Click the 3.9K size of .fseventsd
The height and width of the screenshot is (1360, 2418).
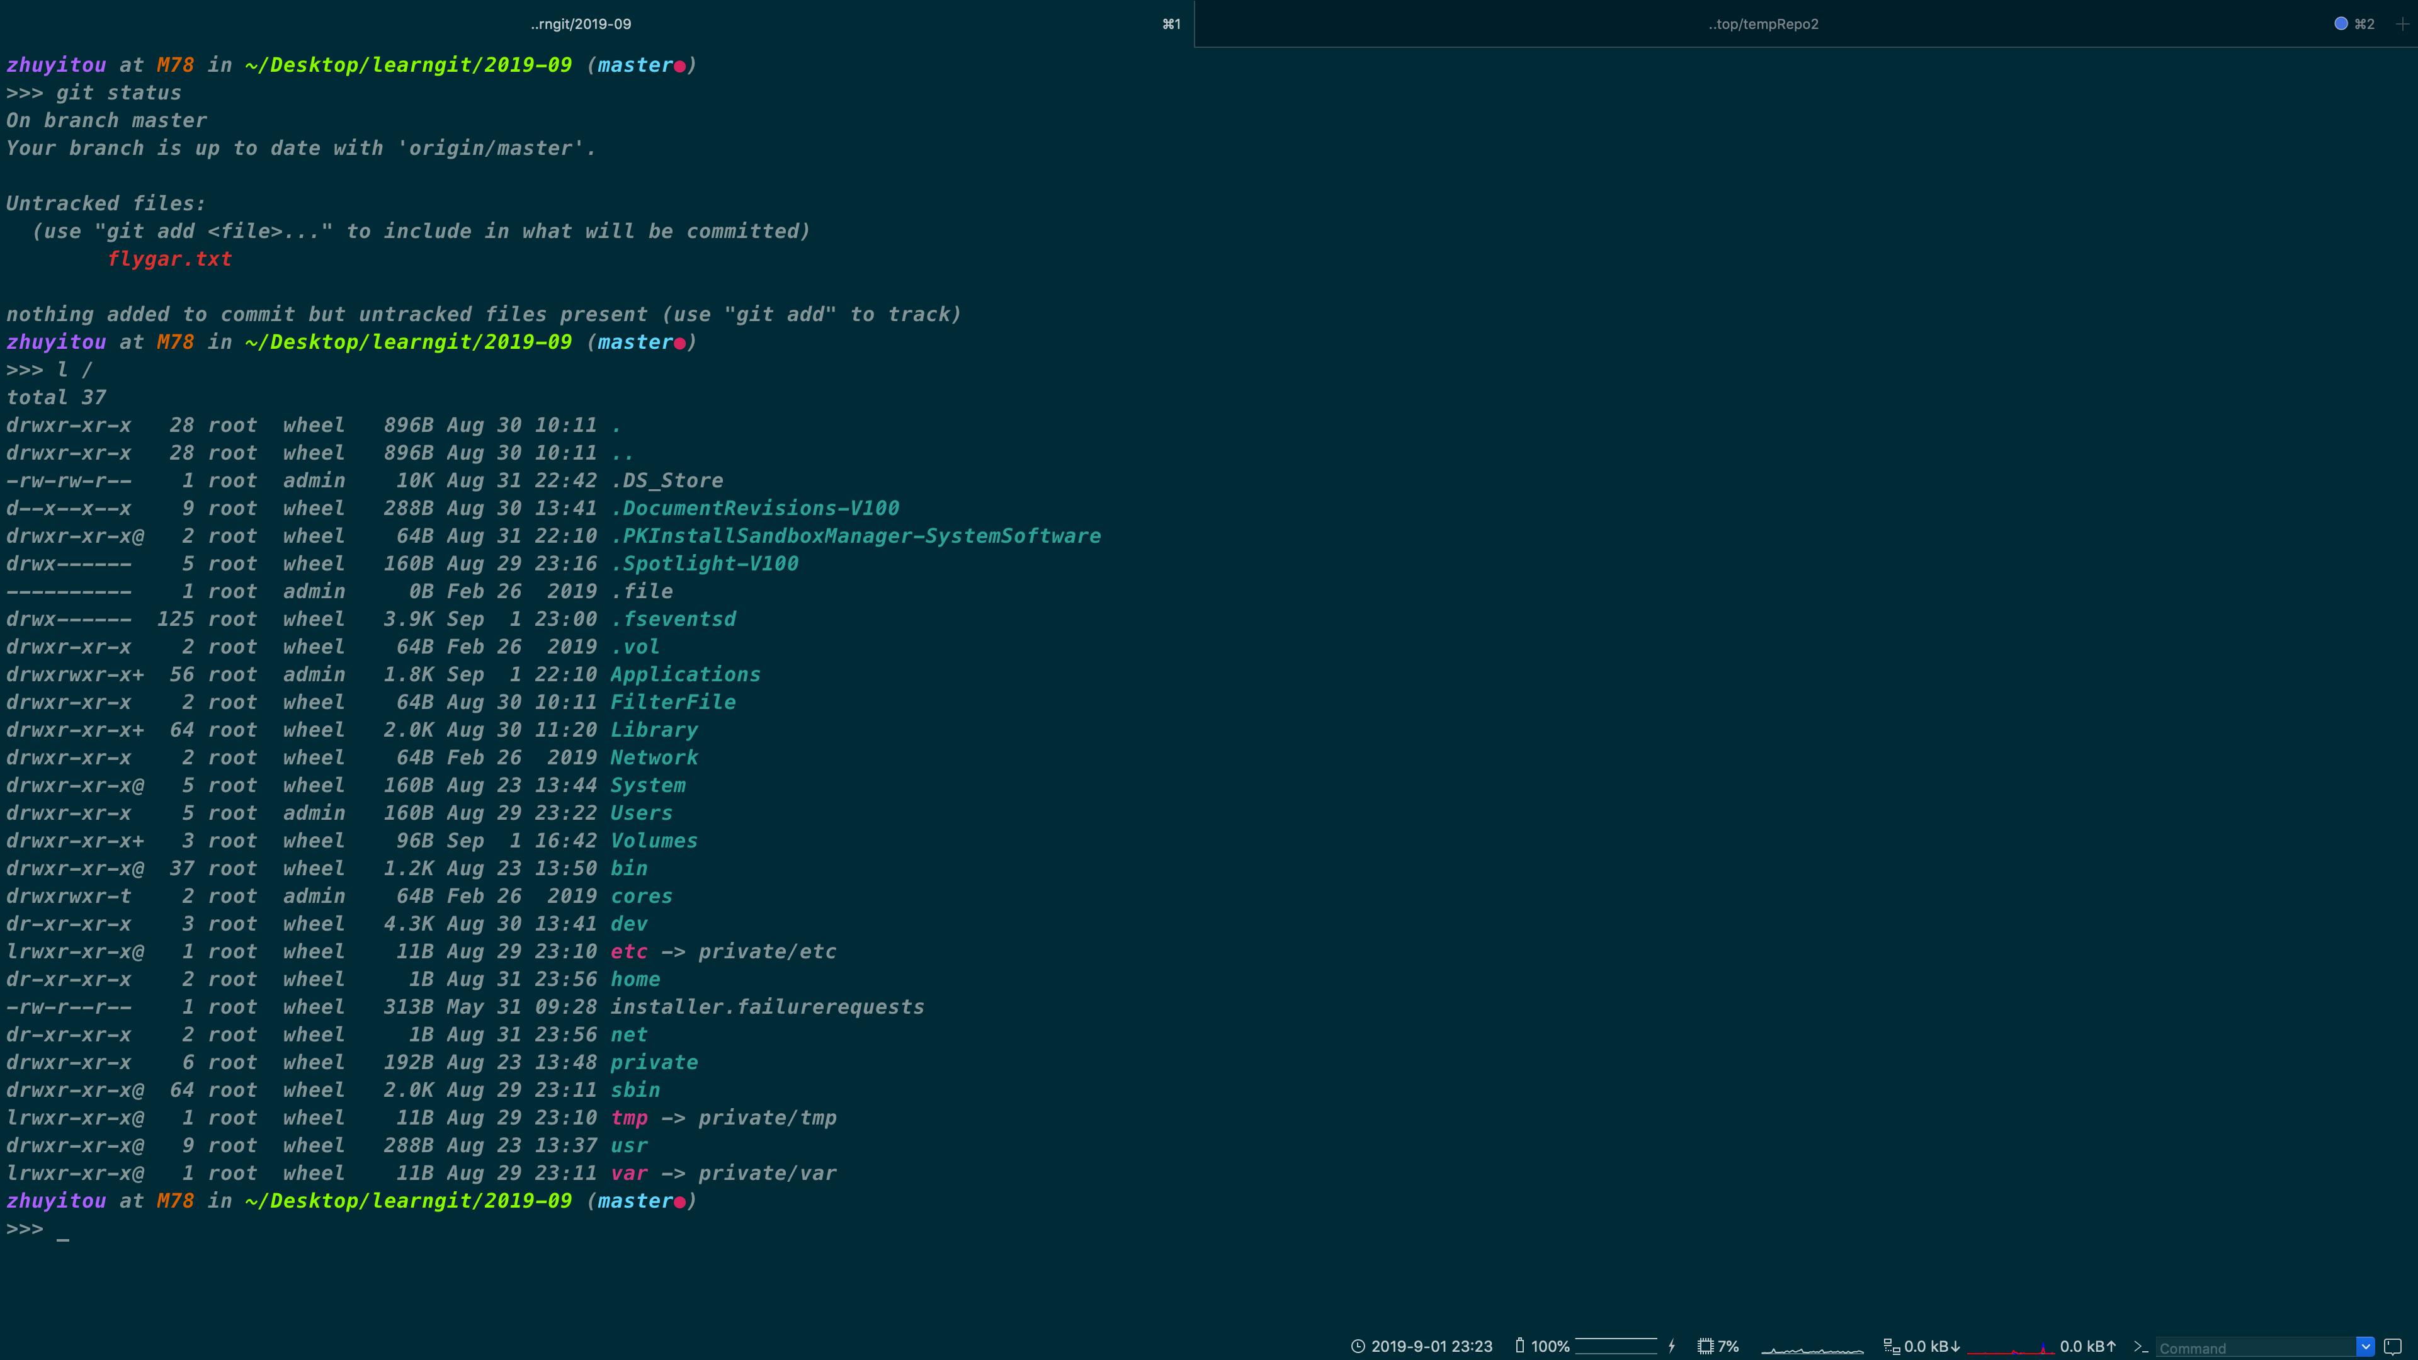[x=408, y=620]
